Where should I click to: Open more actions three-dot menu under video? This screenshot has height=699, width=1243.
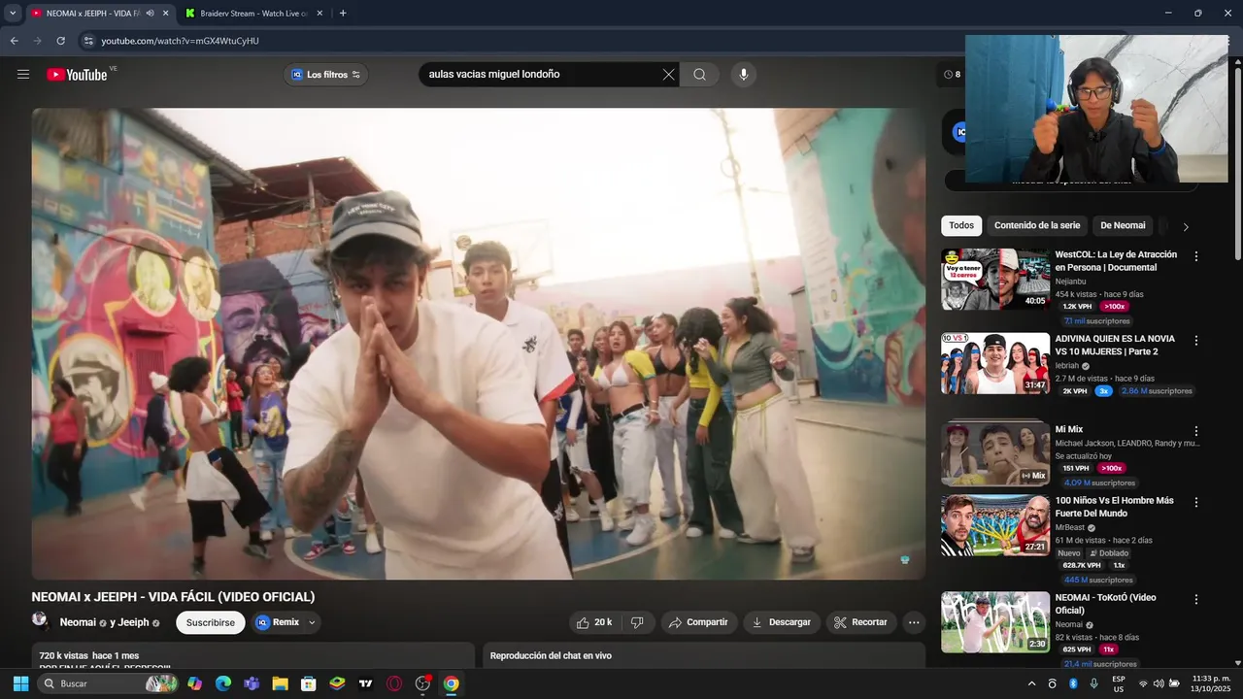[914, 622]
